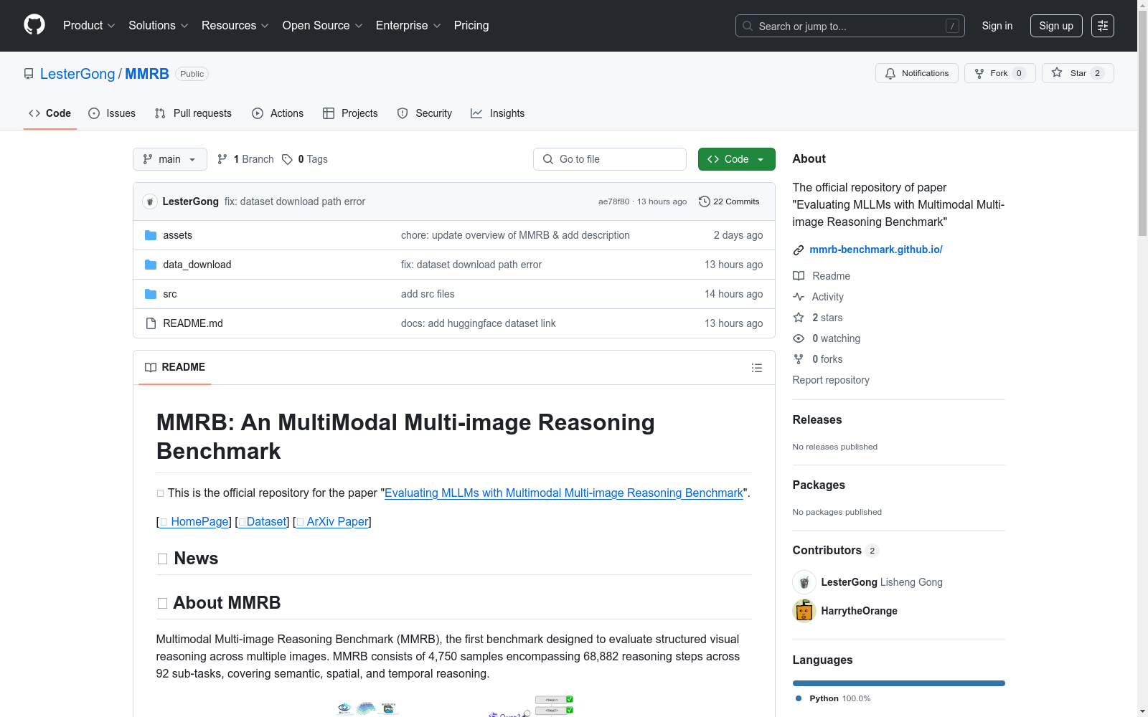Open the main branch selector dropdown

pos(170,159)
